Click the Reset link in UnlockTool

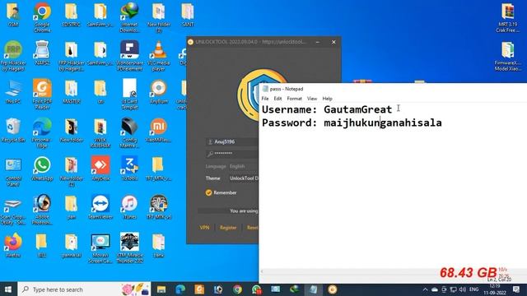(x=253, y=228)
